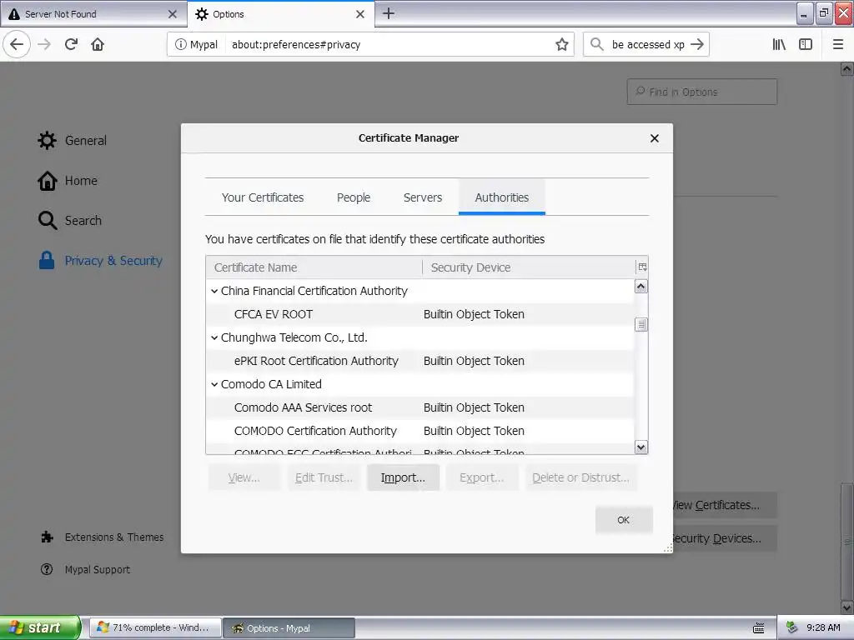Switch to Server Not Found browser tab
Viewport: 854px width, 640px height.
pos(93,14)
